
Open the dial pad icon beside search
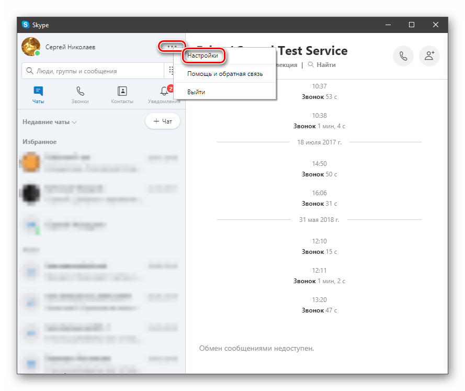coord(171,71)
